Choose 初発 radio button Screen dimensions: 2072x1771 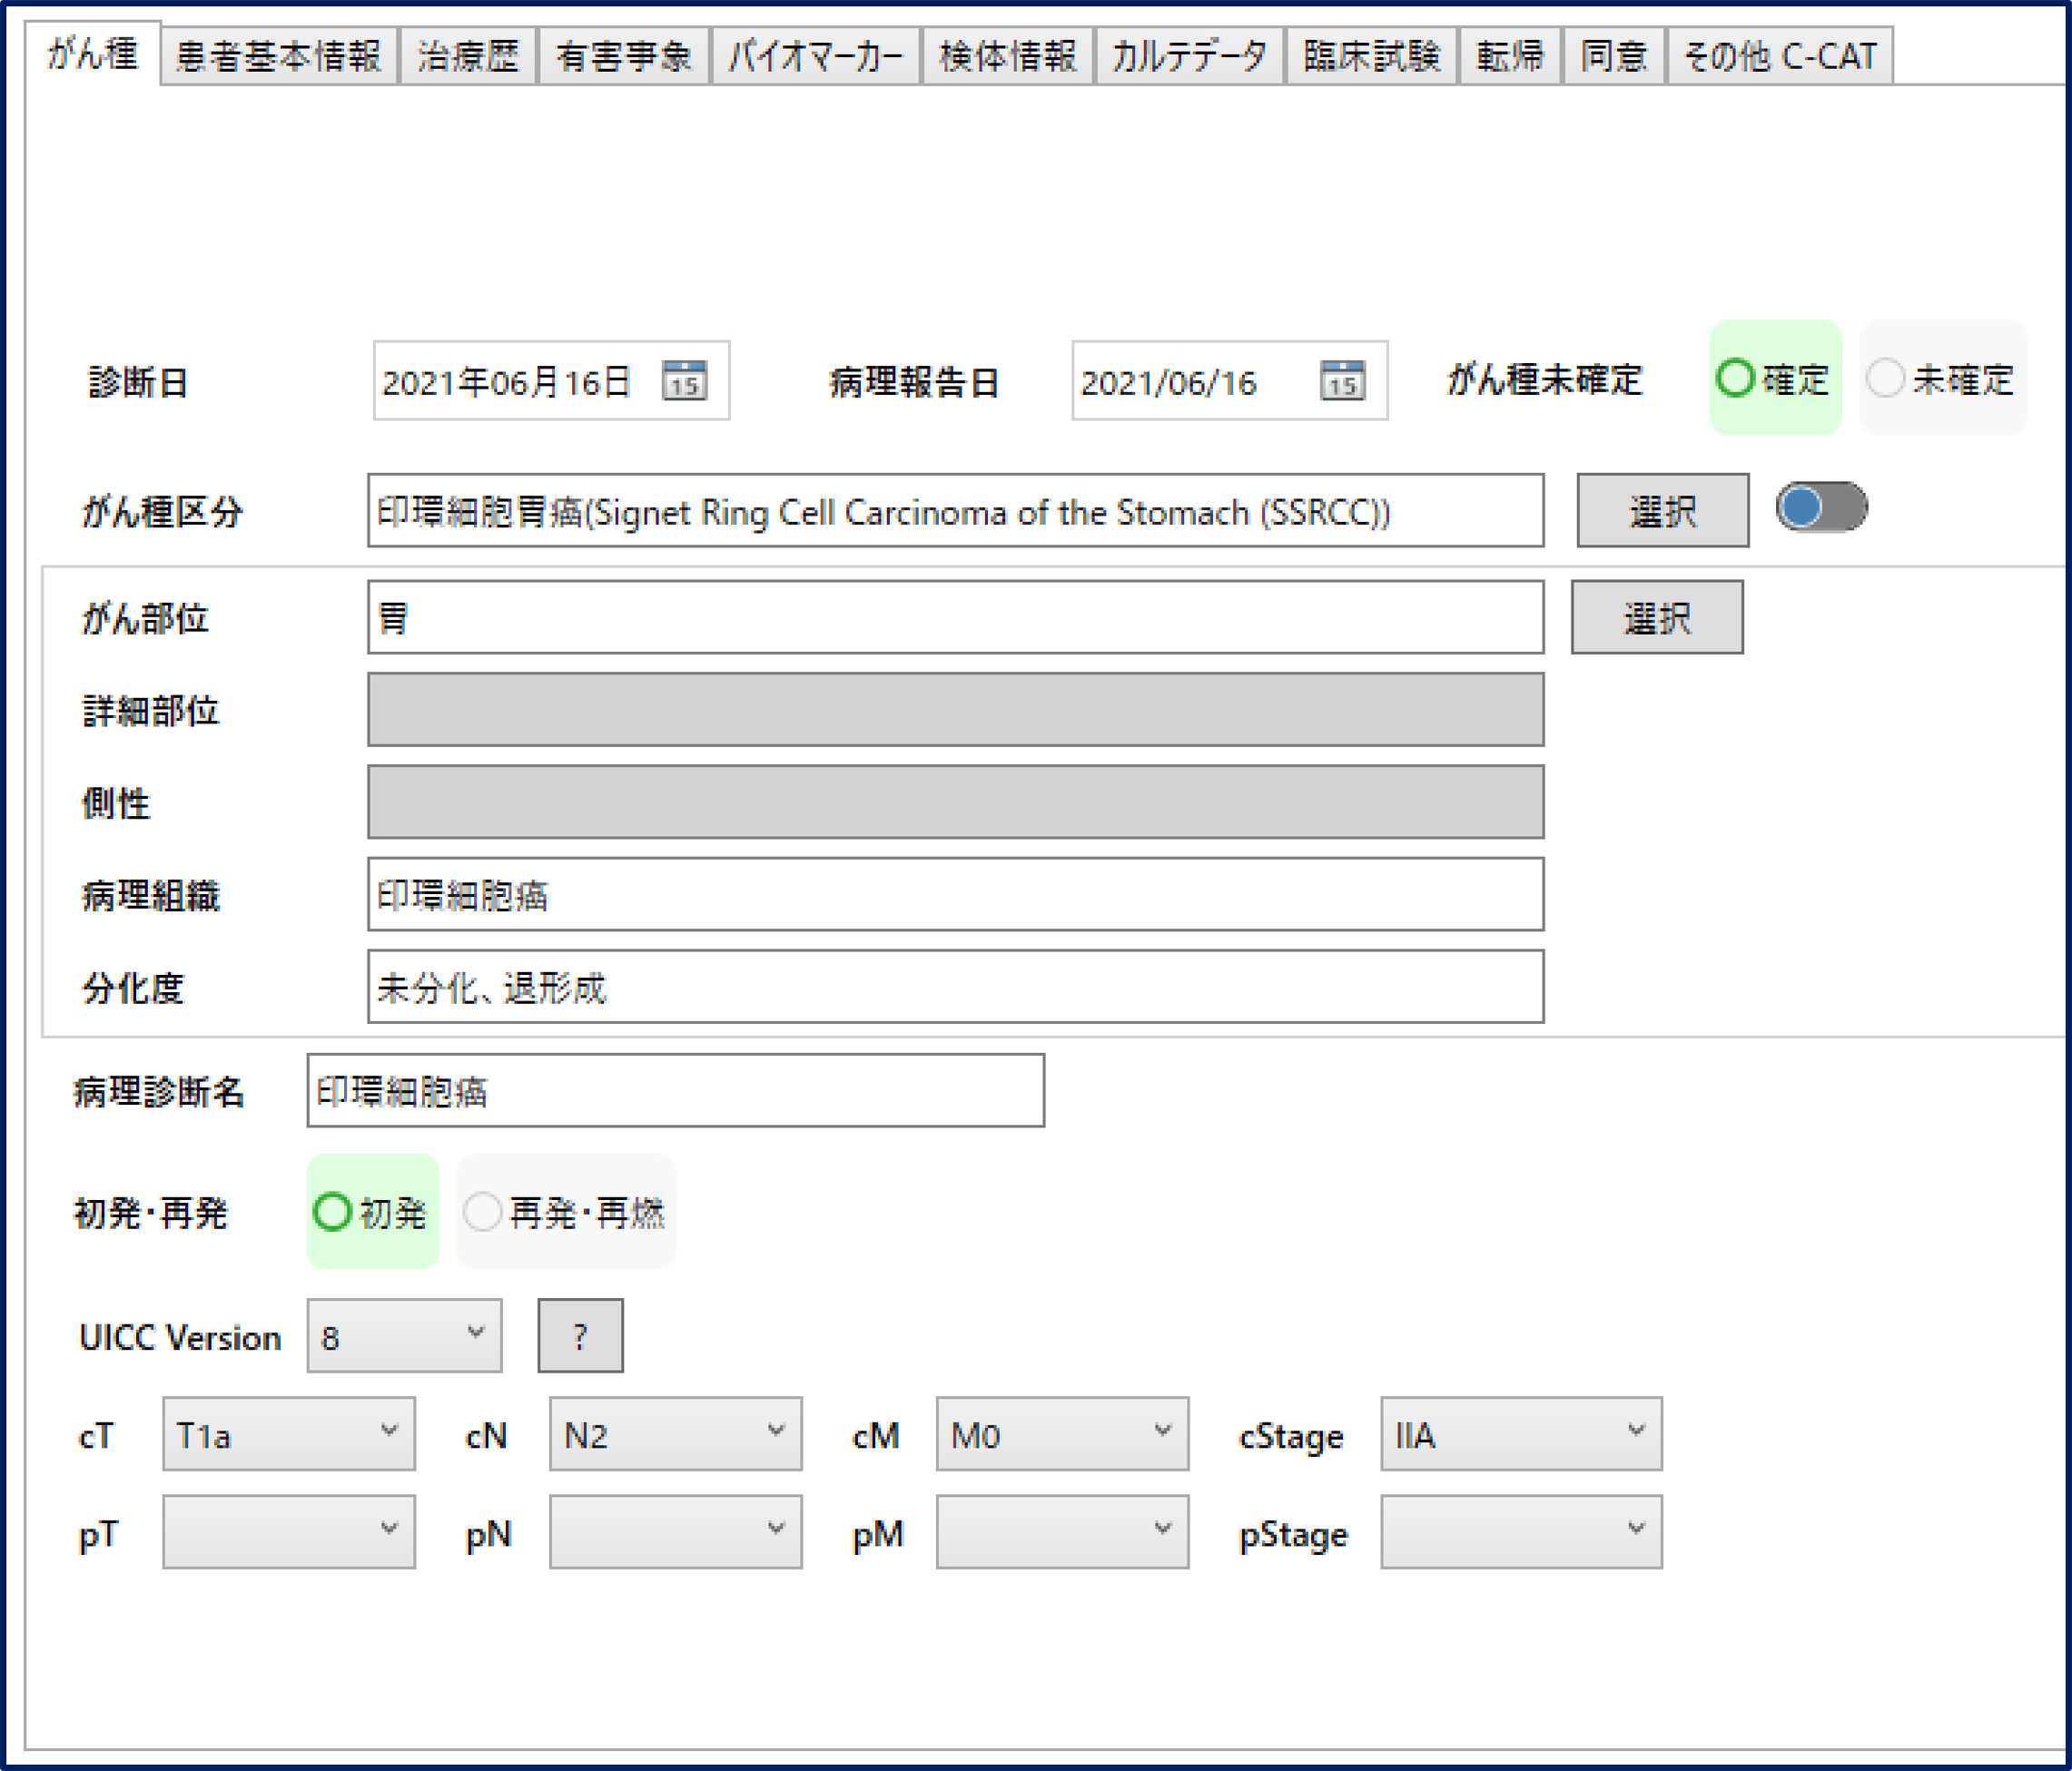point(372,1212)
